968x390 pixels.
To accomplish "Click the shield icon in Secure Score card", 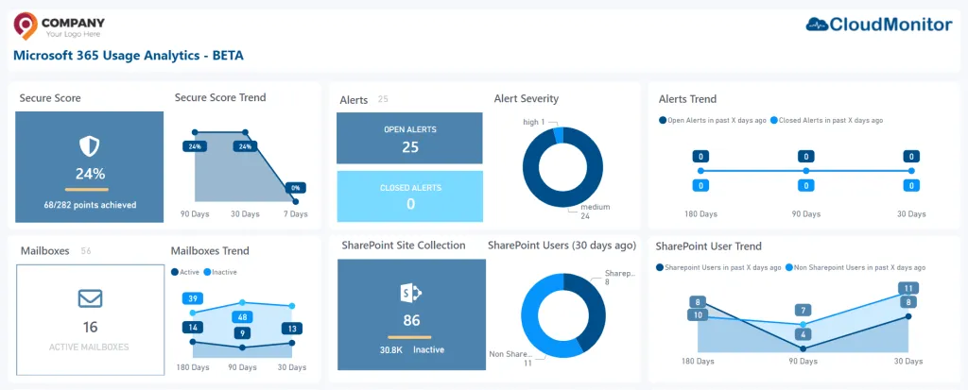I will pyautogui.click(x=90, y=146).
